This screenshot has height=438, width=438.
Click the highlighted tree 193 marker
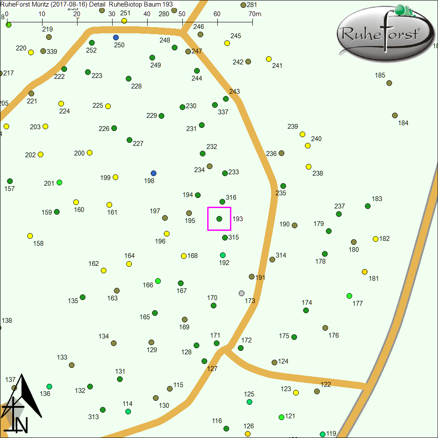[219, 219]
